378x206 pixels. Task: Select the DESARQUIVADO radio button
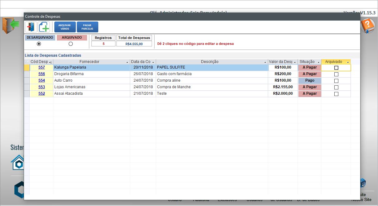pyautogui.click(x=39, y=44)
